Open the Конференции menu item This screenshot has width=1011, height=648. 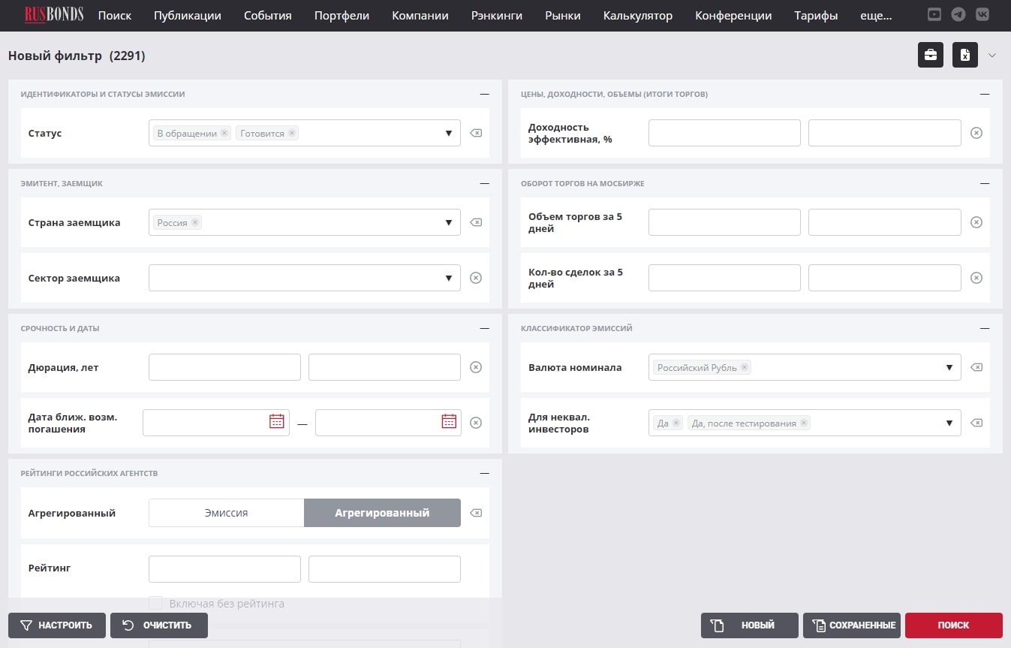(x=733, y=15)
